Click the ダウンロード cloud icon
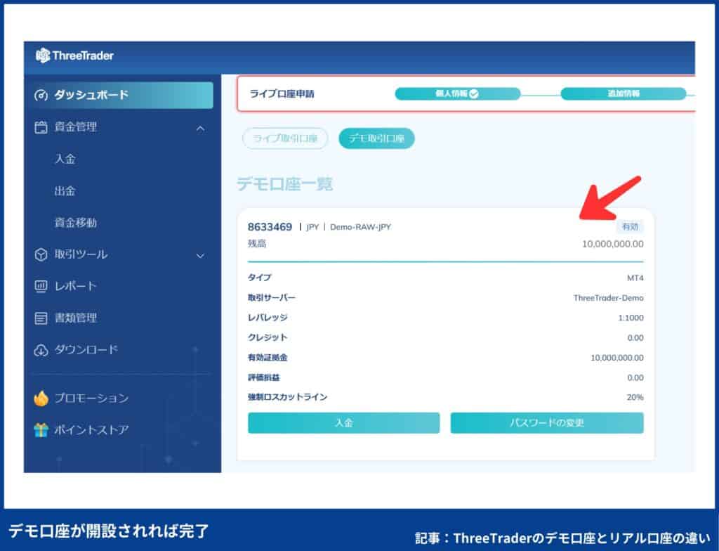Viewport: 719px width, 551px height. 41,350
